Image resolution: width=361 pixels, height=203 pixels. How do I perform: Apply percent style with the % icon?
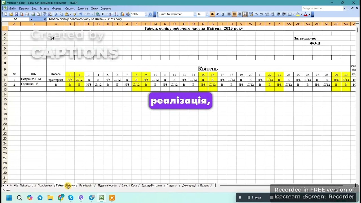tap(256, 14)
